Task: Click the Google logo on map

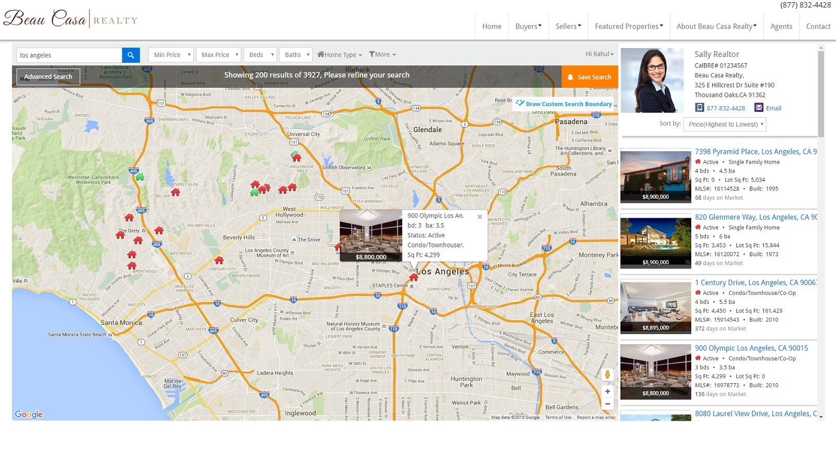Action: point(29,414)
